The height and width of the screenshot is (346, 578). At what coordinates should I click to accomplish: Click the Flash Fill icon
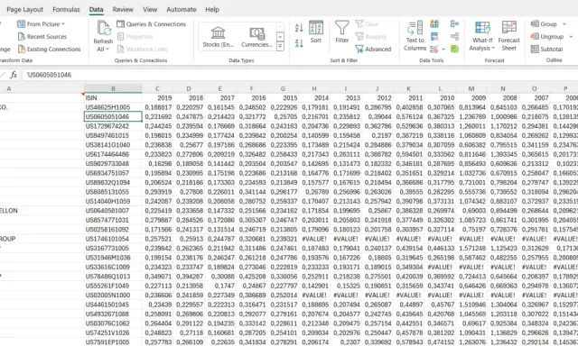click(434, 24)
